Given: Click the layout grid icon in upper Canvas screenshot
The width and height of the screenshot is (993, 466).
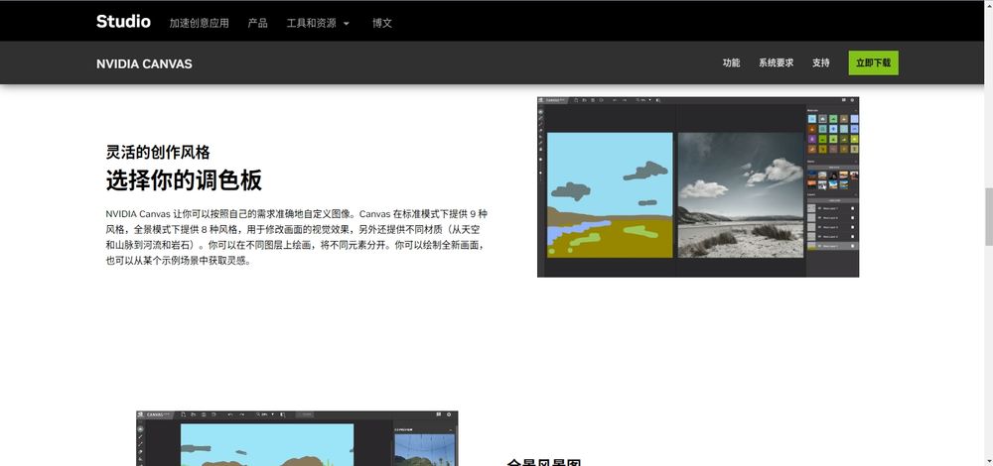Looking at the screenshot, I should pyautogui.click(x=844, y=100).
